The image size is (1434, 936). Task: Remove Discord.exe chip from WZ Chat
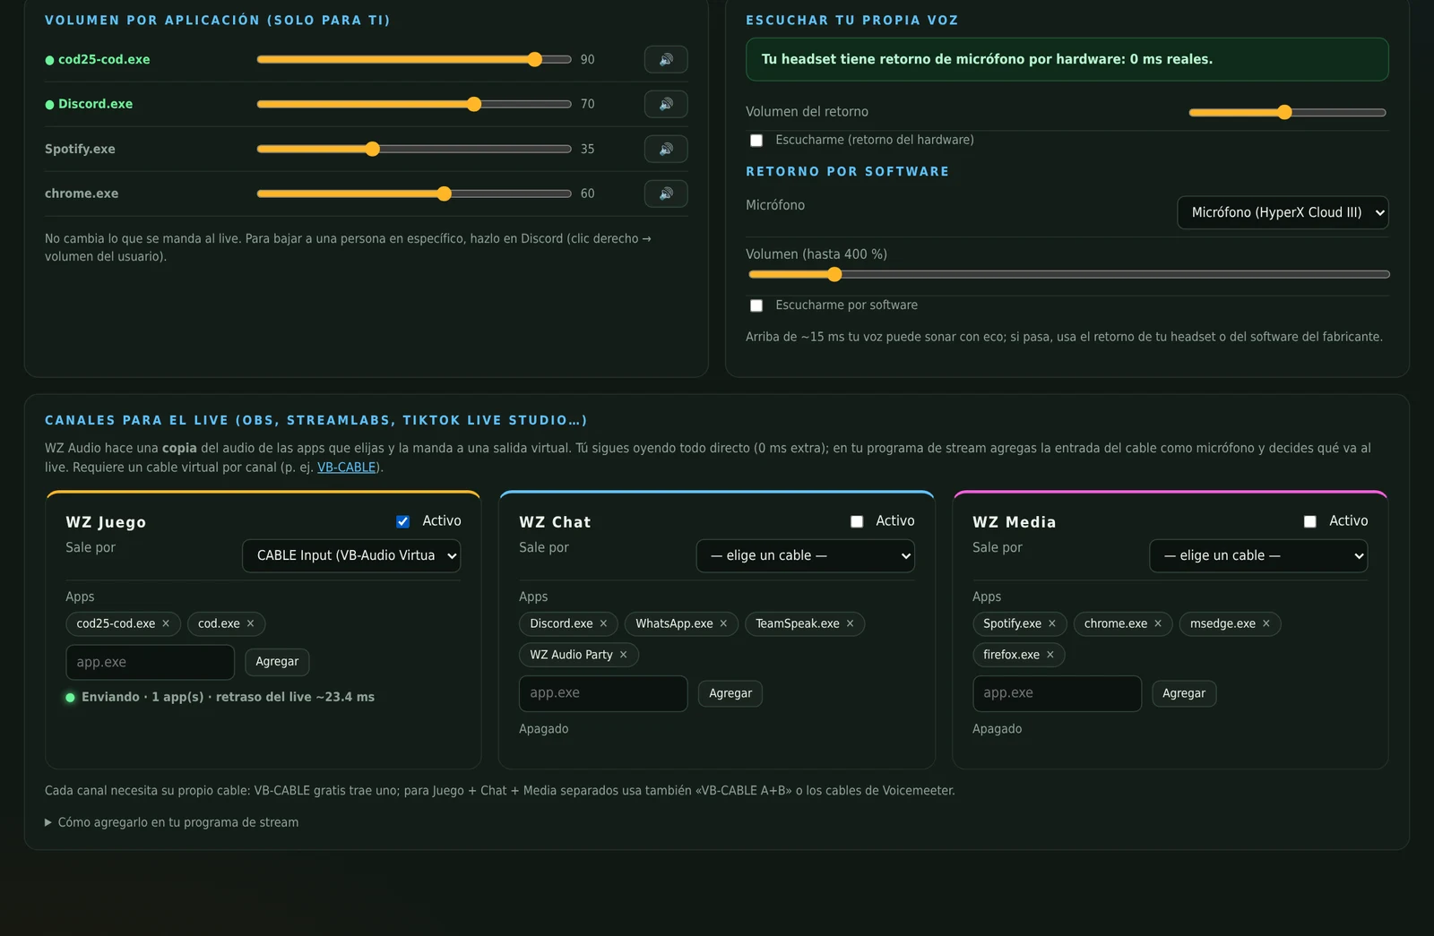pyautogui.click(x=603, y=623)
